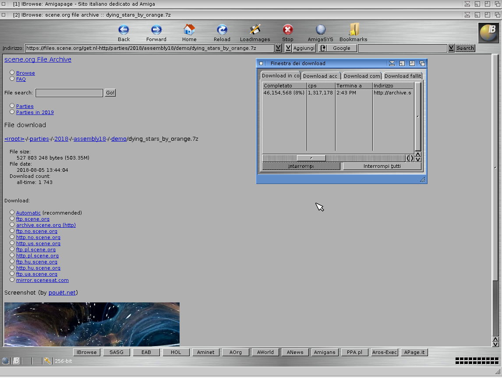The height and width of the screenshot is (378, 502).
Task: Toggle the LoadImages toolbar icon
Action: pyautogui.click(x=255, y=30)
